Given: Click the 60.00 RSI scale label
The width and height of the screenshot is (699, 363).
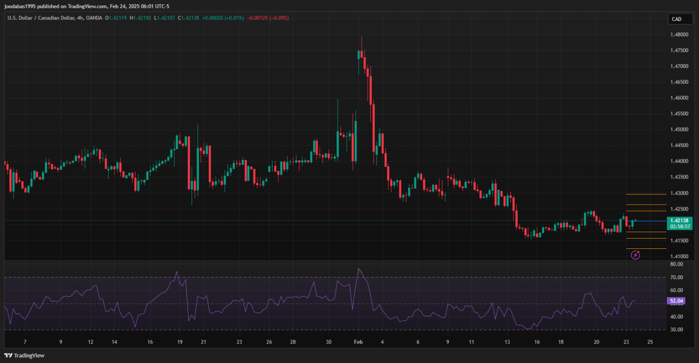Looking at the screenshot, I should pos(677,290).
